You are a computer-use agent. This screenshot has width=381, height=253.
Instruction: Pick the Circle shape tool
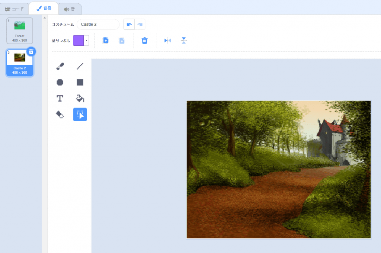click(60, 82)
